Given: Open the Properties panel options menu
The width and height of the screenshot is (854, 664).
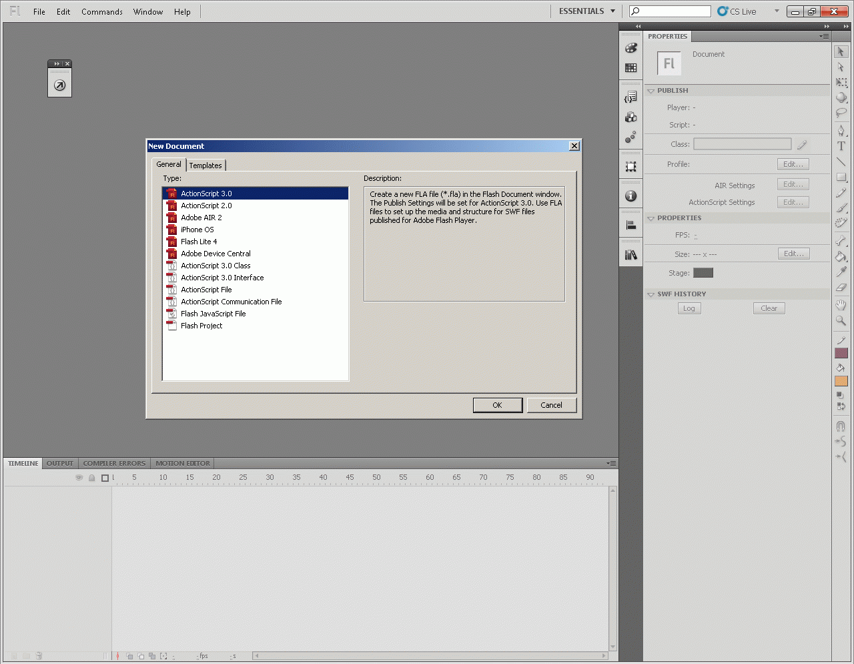Looking at the screenshot, I should click(824, 36).
